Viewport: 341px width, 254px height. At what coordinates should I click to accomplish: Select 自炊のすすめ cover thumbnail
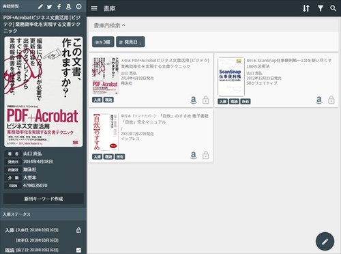pyautogui.click(x=105, y=132)
